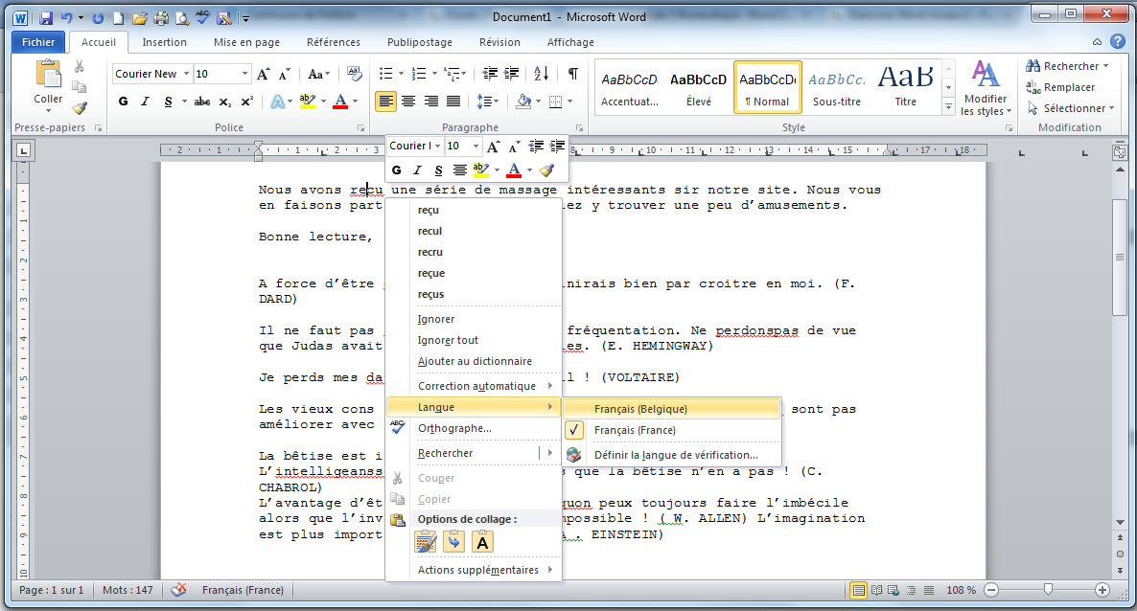Decrease paragraph indent in ribbon
This screenshot has width=1137, height=611.
coord(490,73)
